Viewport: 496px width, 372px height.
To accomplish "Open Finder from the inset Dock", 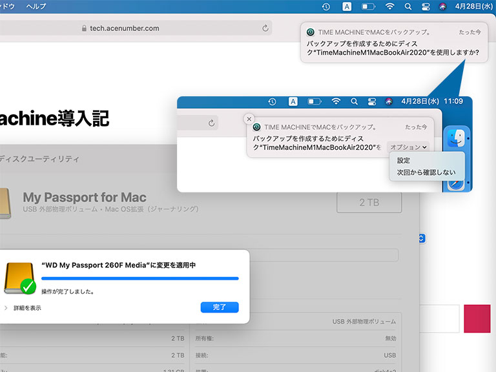I will (456, 138).
